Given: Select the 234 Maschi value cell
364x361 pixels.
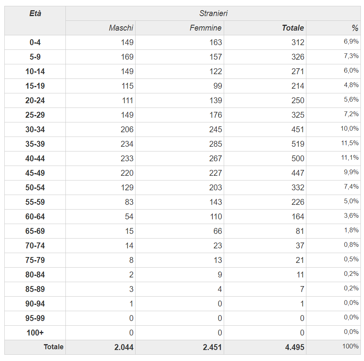Looking at the screenshot, I should point(127,144).
